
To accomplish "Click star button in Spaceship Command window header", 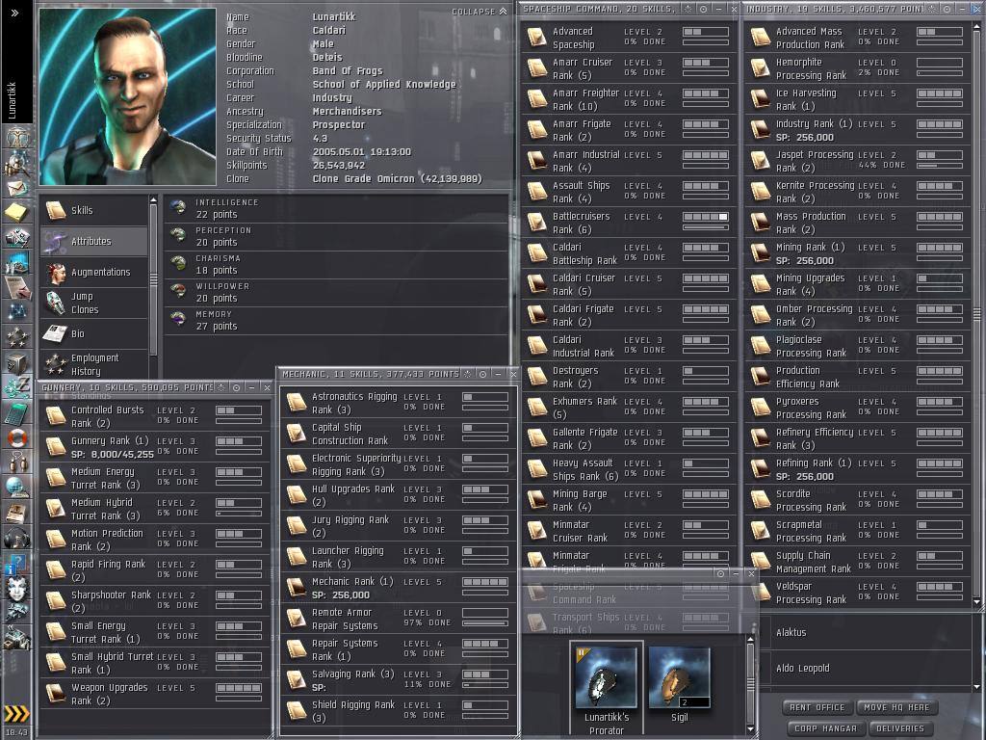I will [688, 9].
